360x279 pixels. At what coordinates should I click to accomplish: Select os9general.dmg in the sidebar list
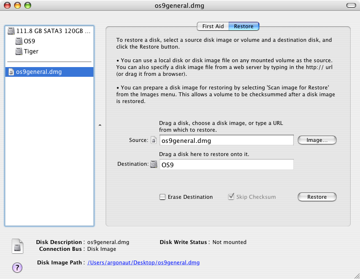coord(49,72)
